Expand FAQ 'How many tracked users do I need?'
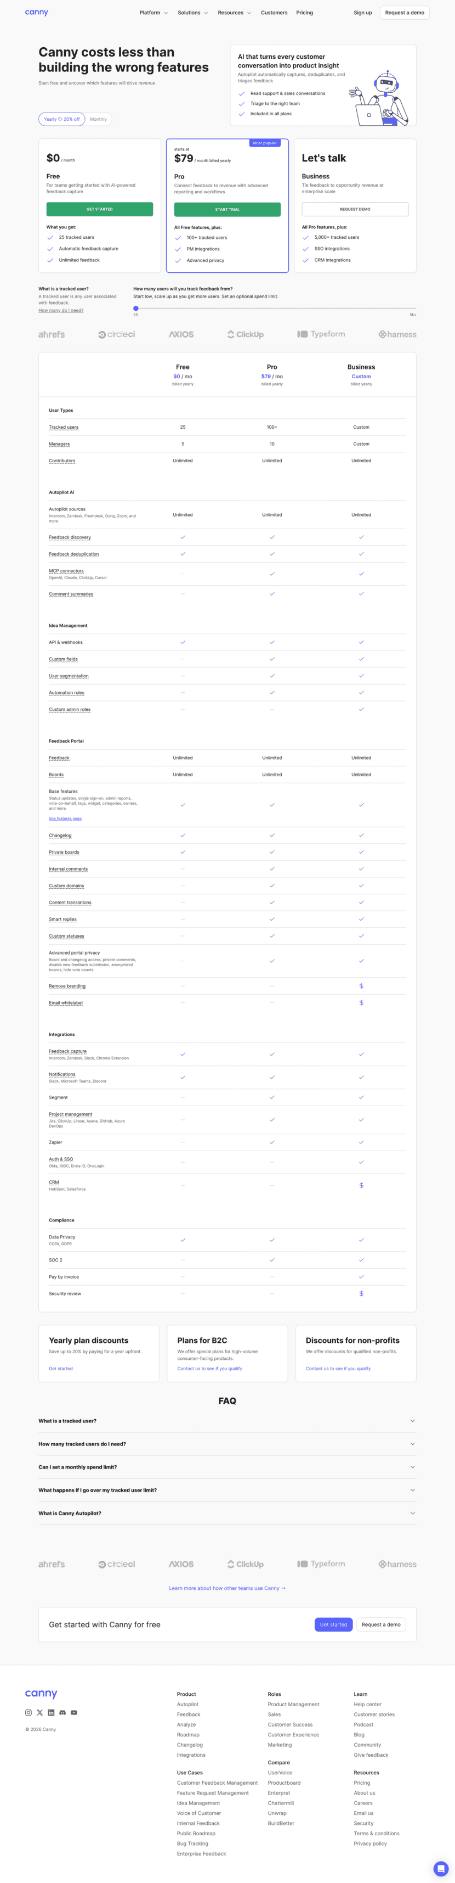 click(227, 1444)
